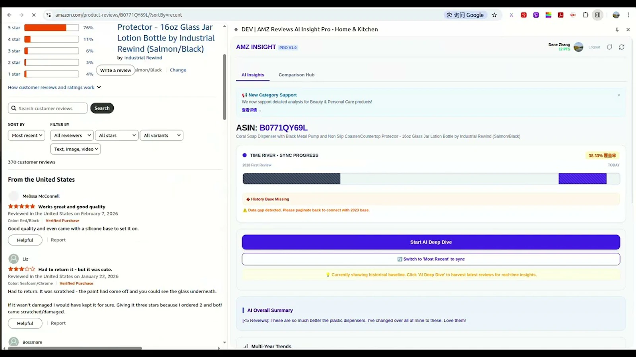Screen dimensions: 636x357
Task: Click the Amazon page vertical scrollbar
Action: point(224,87)
